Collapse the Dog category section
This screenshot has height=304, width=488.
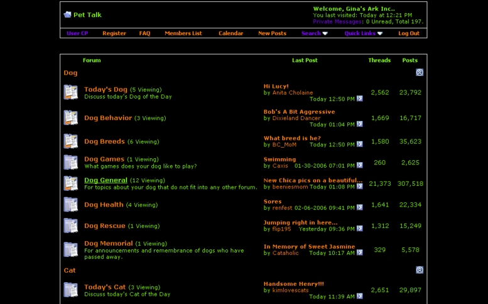(420, 73)
